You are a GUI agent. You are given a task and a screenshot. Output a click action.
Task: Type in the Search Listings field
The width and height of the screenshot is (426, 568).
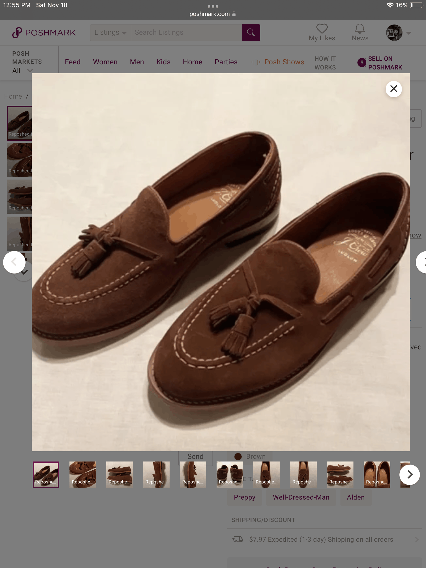(186, 33)
